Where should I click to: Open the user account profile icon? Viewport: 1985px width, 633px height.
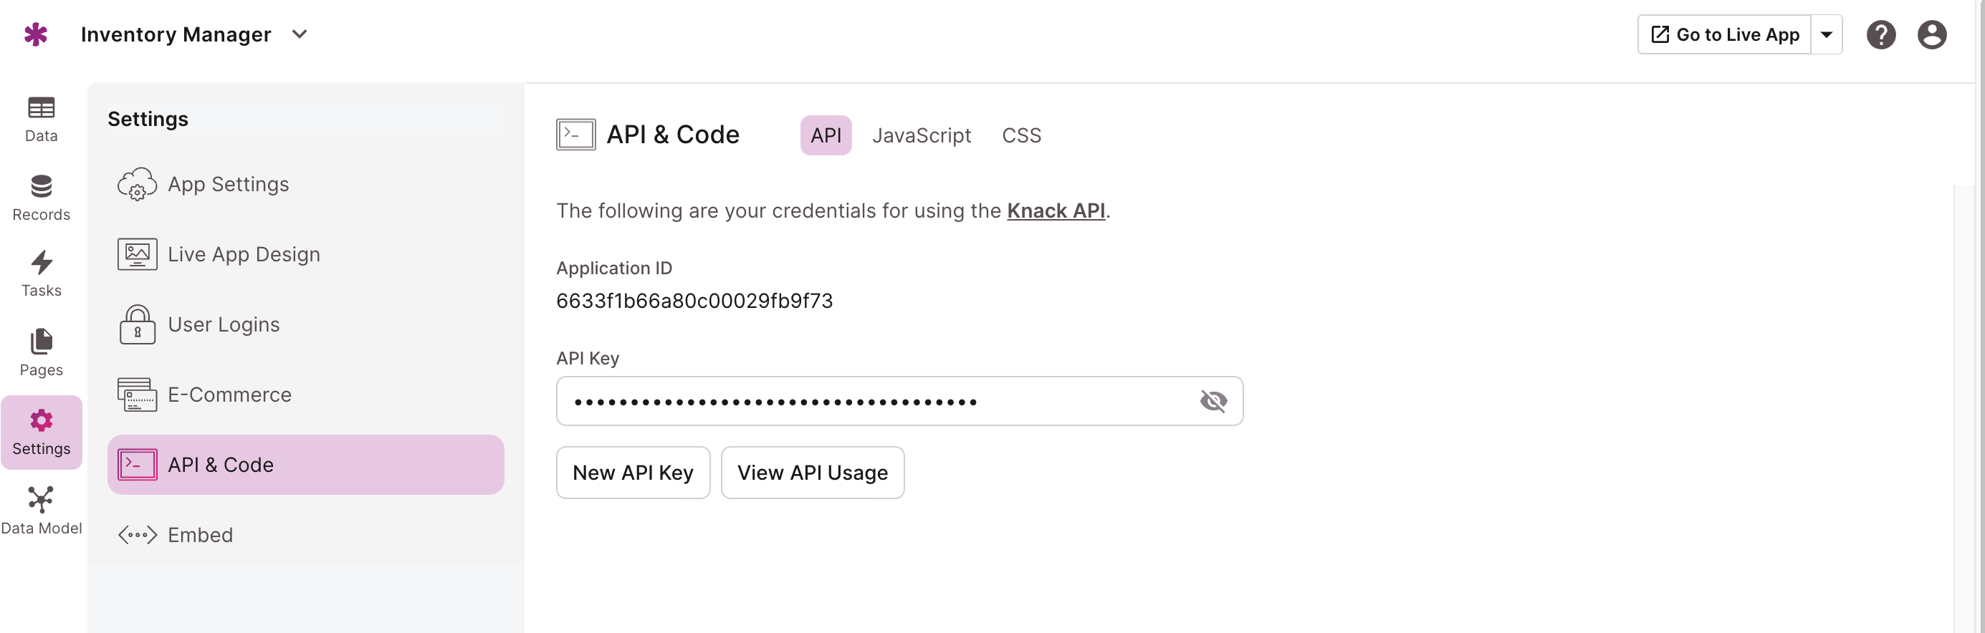pos(1931,34)
